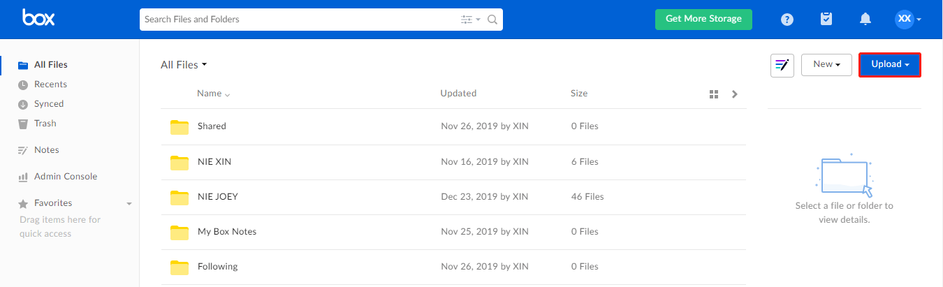Image resolution: width=943 pixels, height=287 pixels.
Task: Click the Shared folder icon
Action: tap(180, 126)
